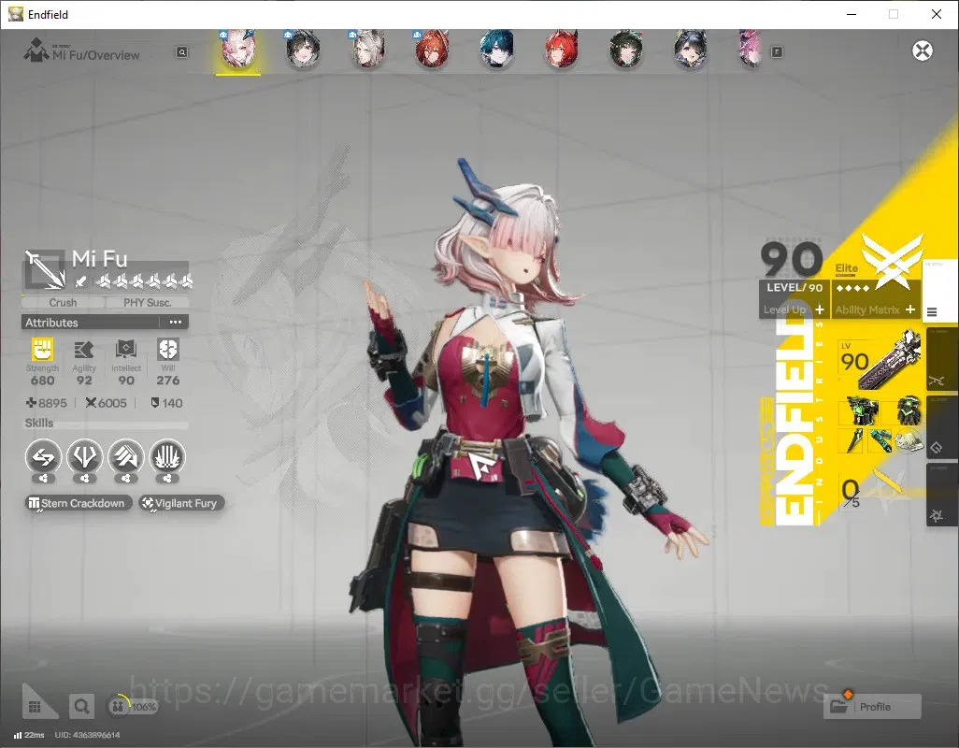
Task: Select the dark blue-haired operator portrait
Action: point(691,49)
